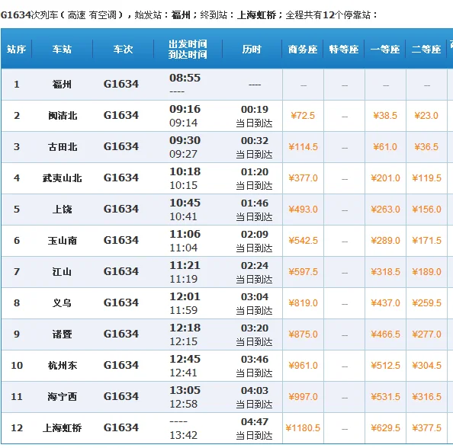Click departure time 11:21
Viewport: 453px width, 448px height.
point(185,265)
